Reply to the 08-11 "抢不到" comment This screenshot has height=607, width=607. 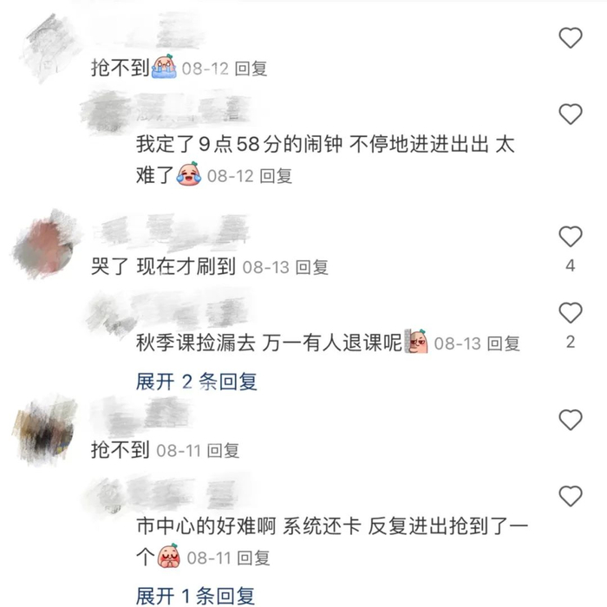(x=223, y=451)
